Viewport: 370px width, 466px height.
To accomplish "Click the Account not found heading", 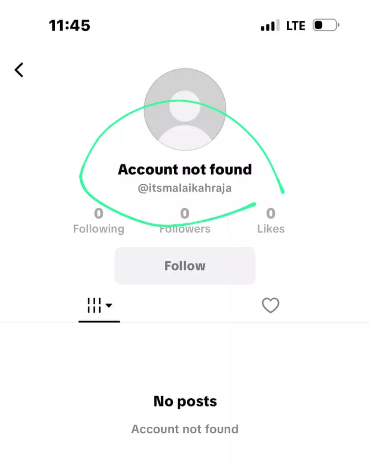I will point(185,170).
